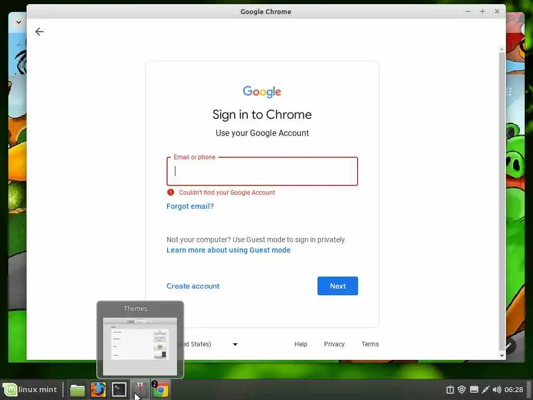Click the 'Sign in to Chrome' heading
Screen dimensions: 533x400
(262, 115)
